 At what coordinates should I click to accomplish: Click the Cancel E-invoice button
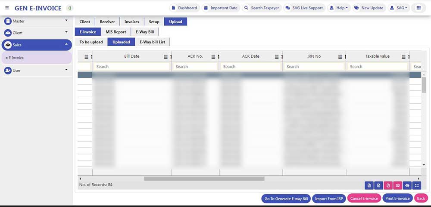pyautogui.click(x=364, y=198)
